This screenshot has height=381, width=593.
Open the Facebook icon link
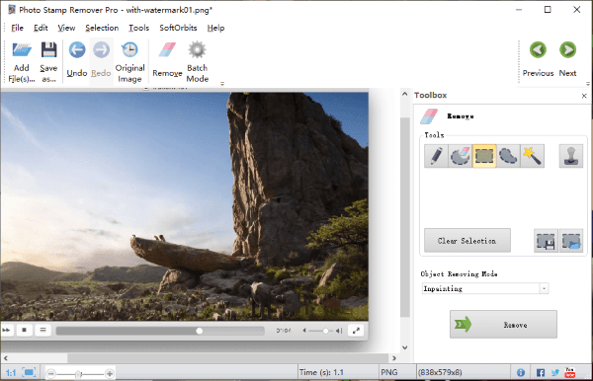(x=541, y=373)
